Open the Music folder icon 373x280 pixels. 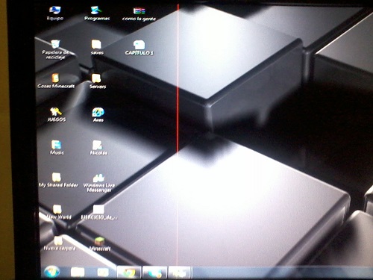(57, 148)
